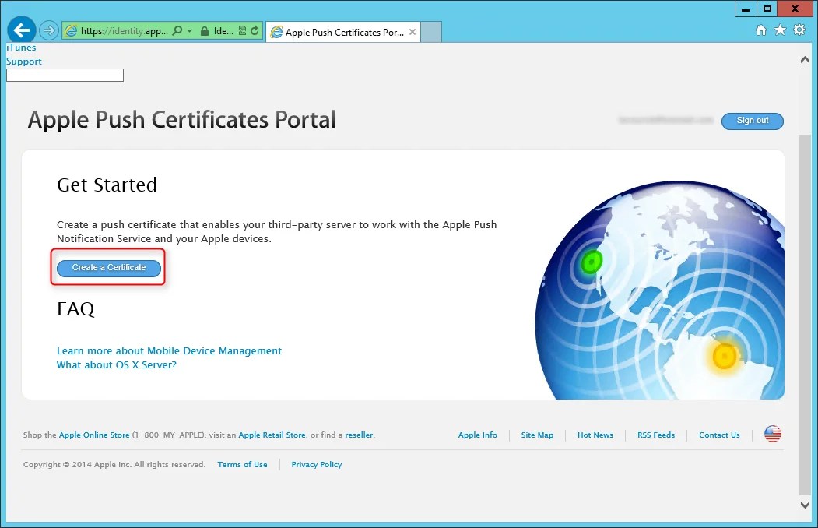Viewport: 818px width, 528px height.
Task: Open Favorites with the star icon
Action: (780, 30)
